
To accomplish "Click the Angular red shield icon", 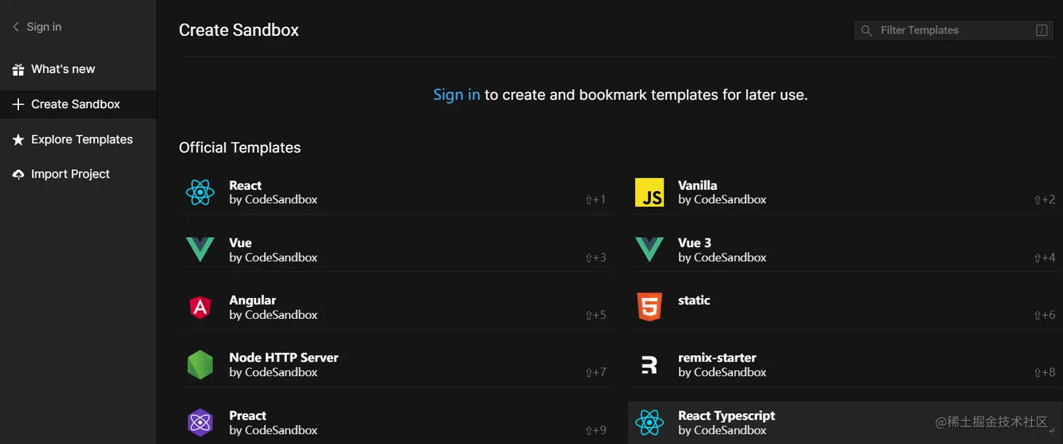I will click(200, 308).
